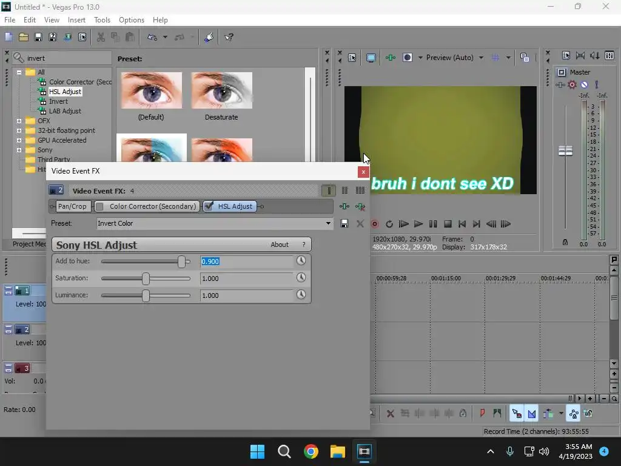This screenshot has width=621, height=466.
Task: Open Insert FX icon in the Master mixer
Action: (560, 84)
